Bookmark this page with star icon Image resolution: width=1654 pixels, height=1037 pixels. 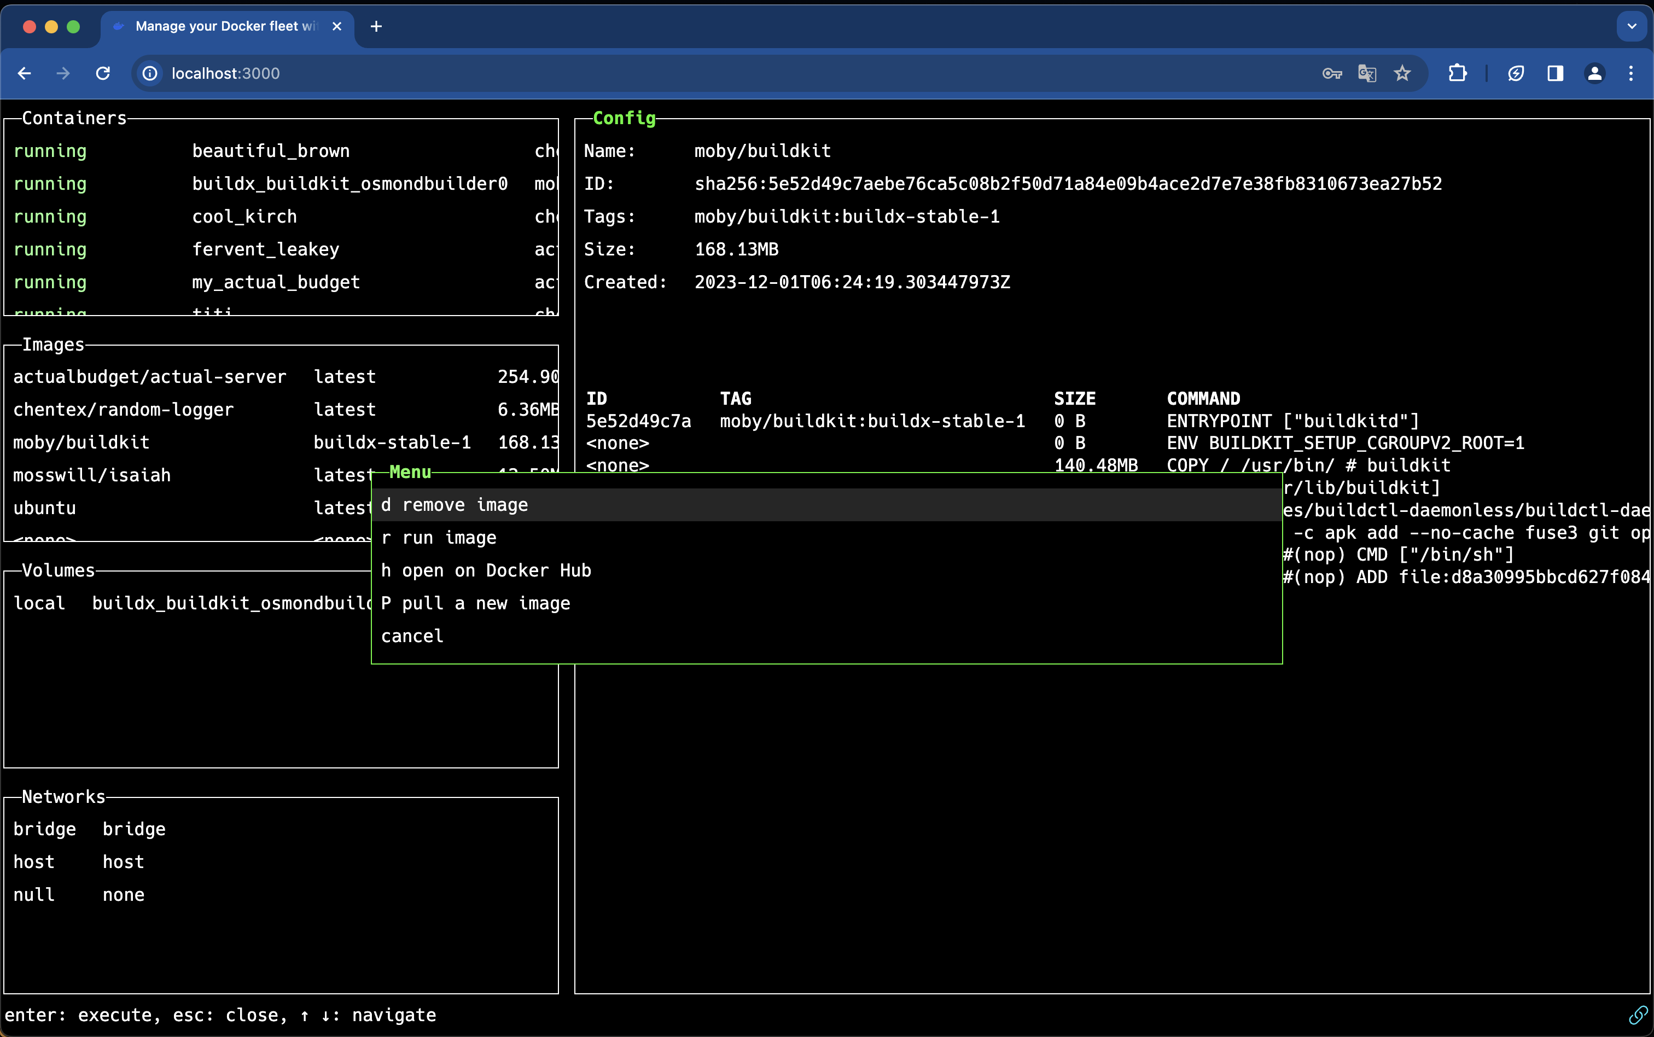click(1402, 73)
